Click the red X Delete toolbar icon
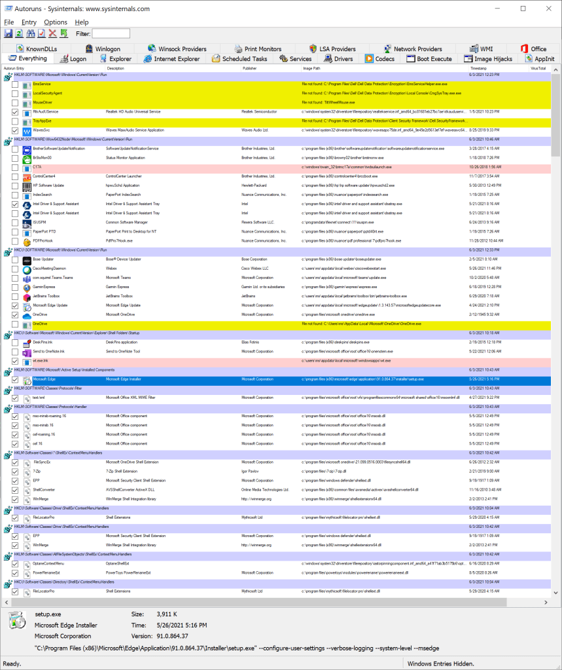562x670 pixels. 52,33
